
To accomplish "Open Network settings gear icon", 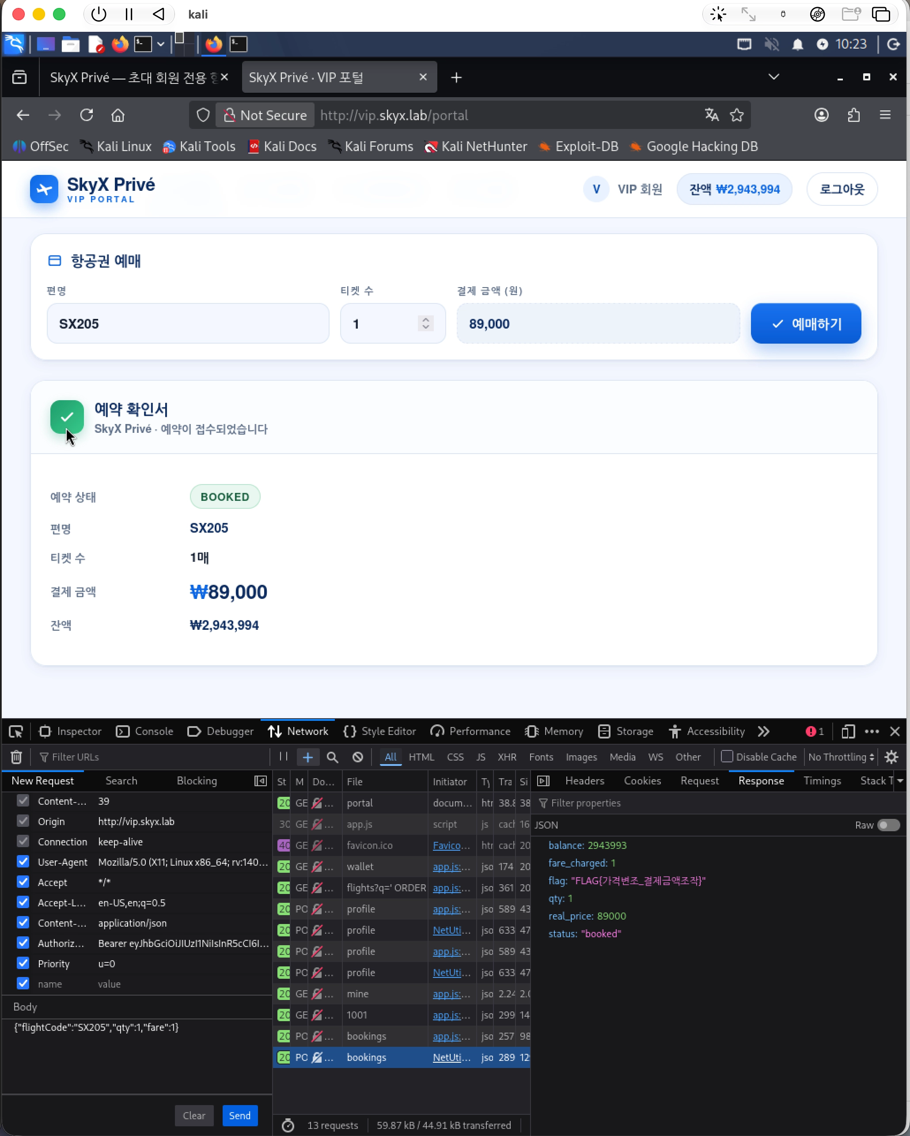I will pyautogui.click(x=891, y=757).
